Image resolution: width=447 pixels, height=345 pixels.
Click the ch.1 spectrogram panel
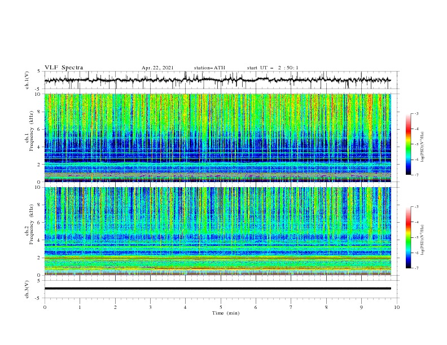click(217, 138)
